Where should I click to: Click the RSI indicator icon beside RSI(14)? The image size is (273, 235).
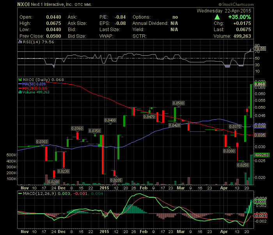click(x=20, y=42)
